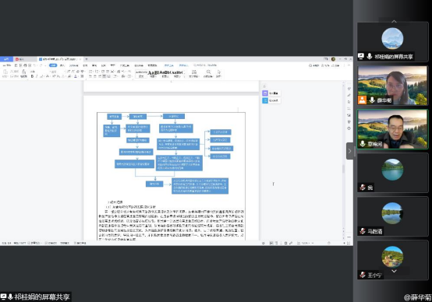This screenshot has height=302, width=432.
Task: Click the Bold icon in the shared ribbon
Action: pos(32,76)
